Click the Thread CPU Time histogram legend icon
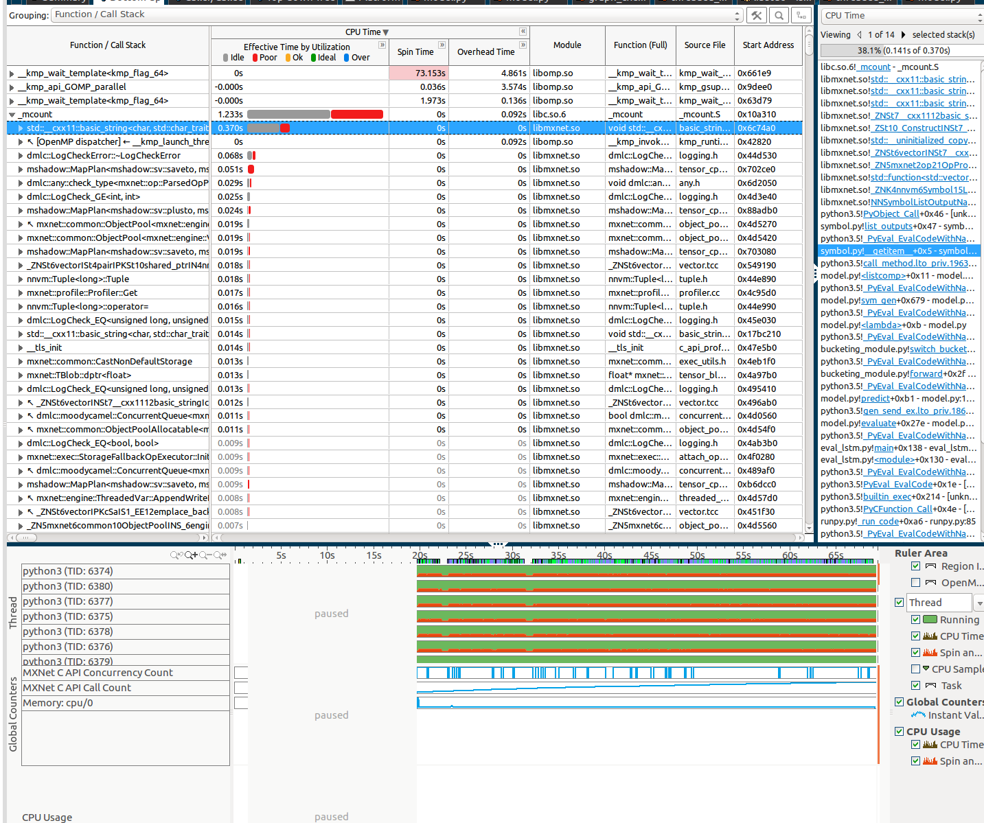Image resolution: width=984 pixels, height=823 pixels. [930, 636]
